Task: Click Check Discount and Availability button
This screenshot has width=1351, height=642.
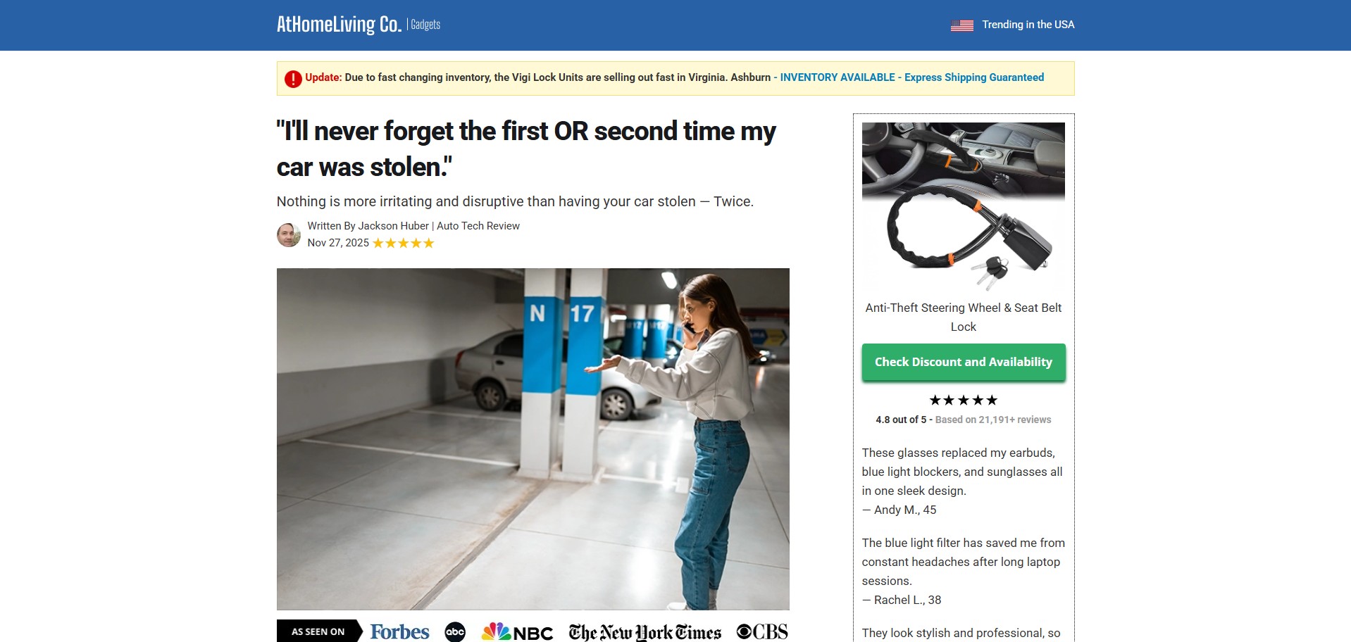Action: click(x=963, y=362)
